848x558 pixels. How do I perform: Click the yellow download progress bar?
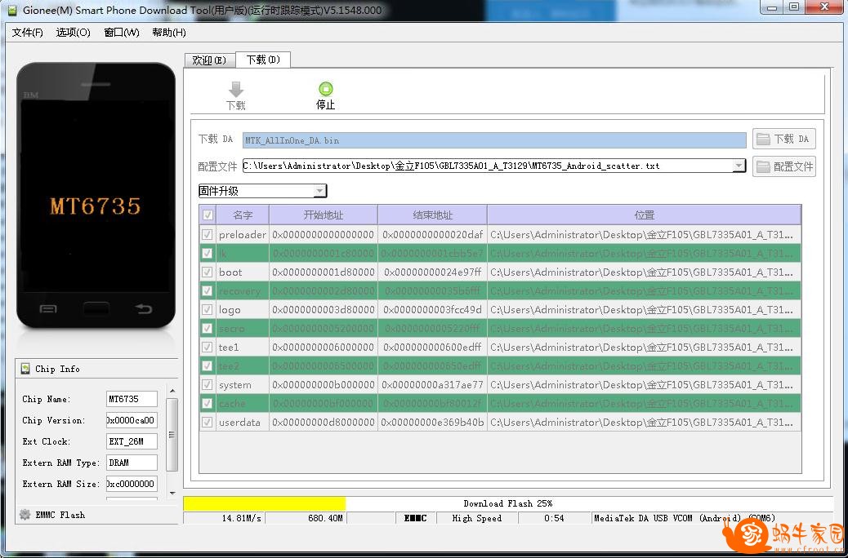point(265,503)
